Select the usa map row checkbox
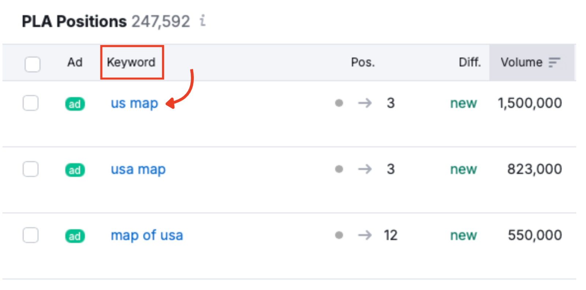The image size is (586, 290). (31, 169)
